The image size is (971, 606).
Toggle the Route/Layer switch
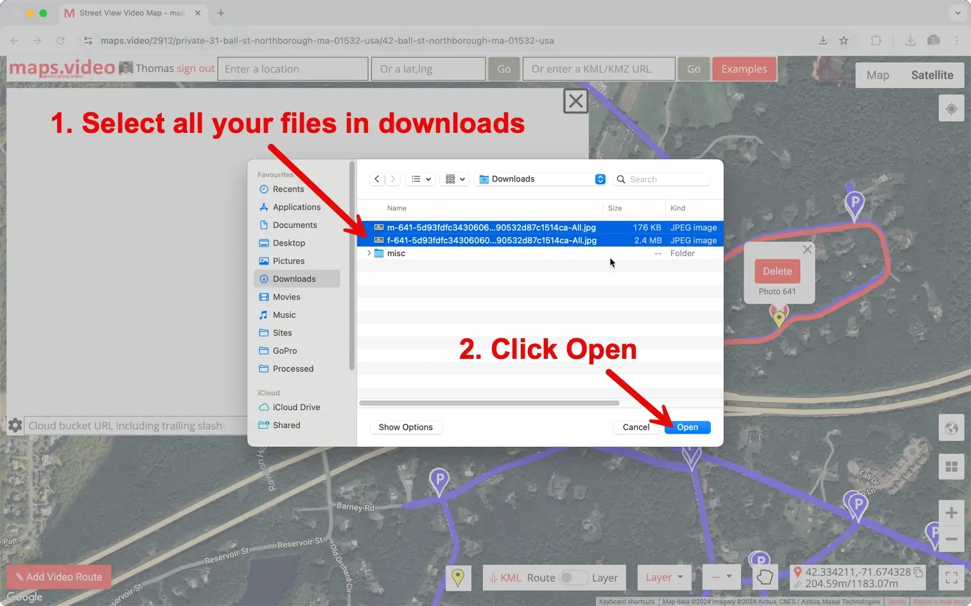coord(573,578)
